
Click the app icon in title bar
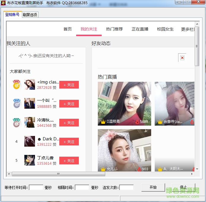point(4,3)
